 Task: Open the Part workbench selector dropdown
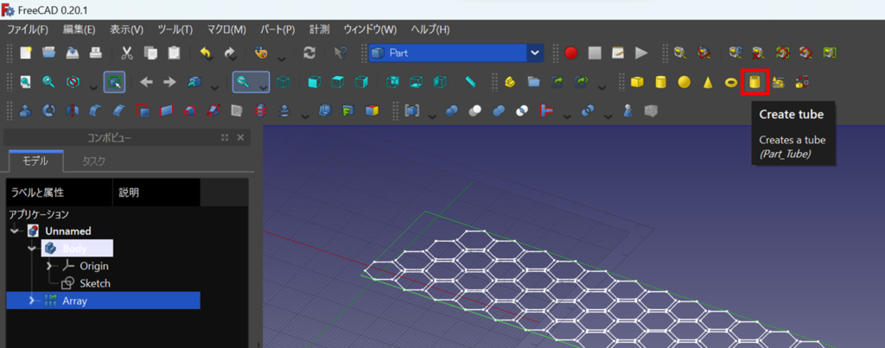point(456,53)
